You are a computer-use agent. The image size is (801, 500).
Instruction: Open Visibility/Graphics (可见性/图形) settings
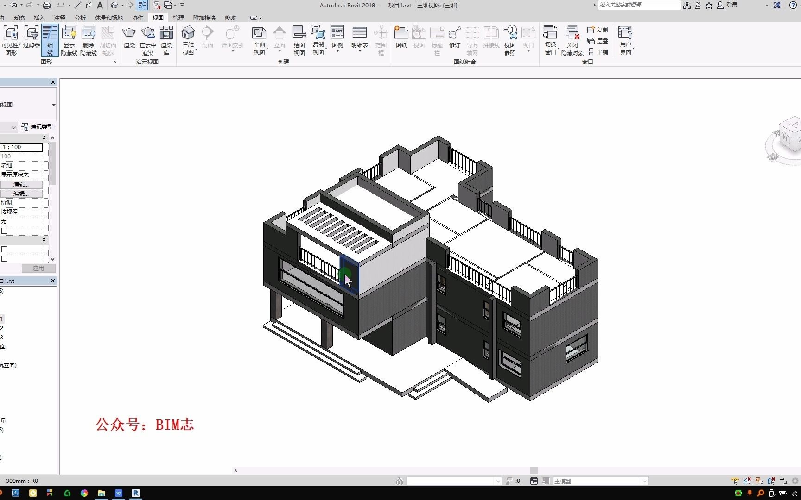tap(11, 40)
